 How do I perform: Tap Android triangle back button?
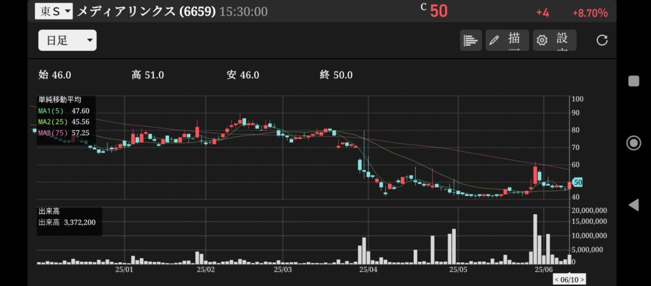(634, 205)
